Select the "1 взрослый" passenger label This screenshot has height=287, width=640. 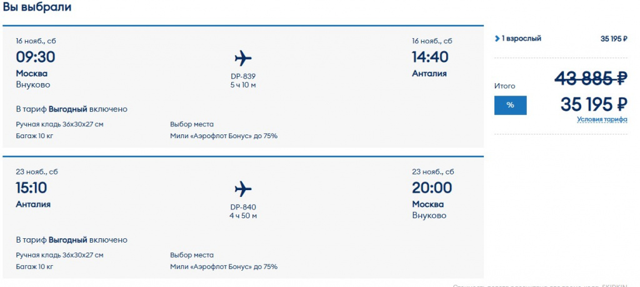click(x=521, y=39)
